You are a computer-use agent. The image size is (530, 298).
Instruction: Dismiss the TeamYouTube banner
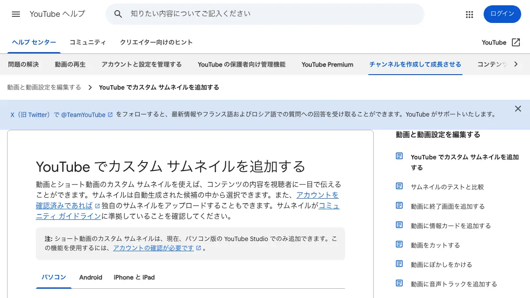(518, 109)
